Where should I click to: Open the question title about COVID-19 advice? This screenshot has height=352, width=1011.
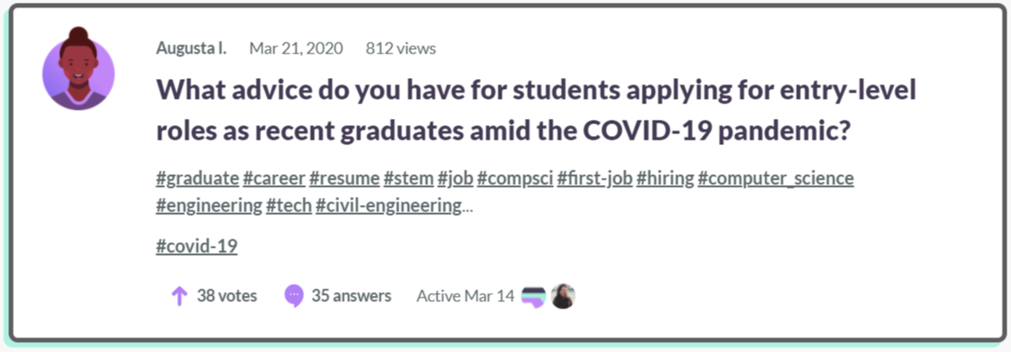pyautogui.click(x=536, y=112)
